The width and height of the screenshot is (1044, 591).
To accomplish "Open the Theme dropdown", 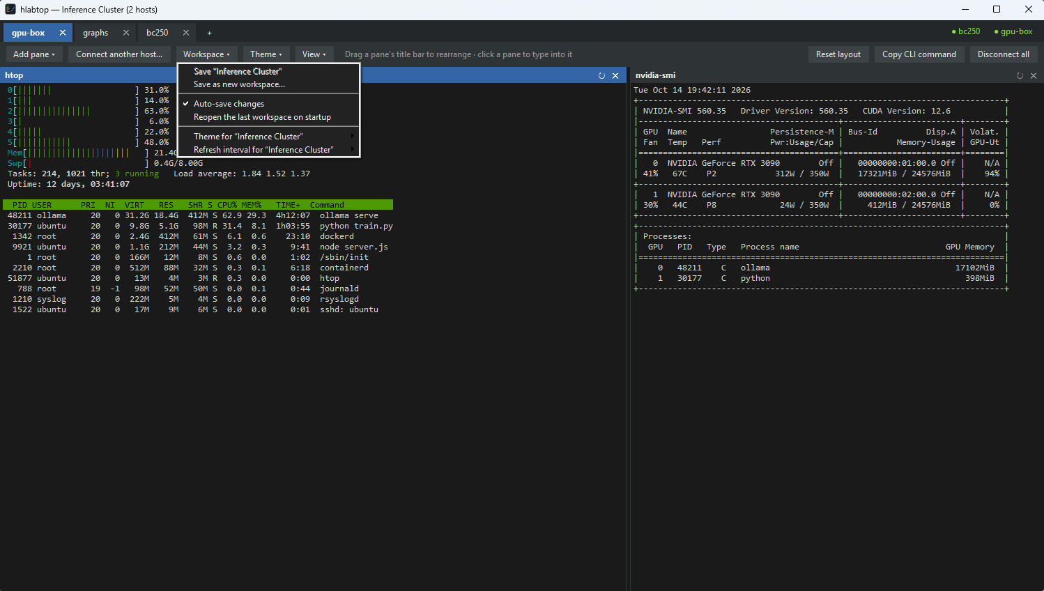I will (266, 54).
